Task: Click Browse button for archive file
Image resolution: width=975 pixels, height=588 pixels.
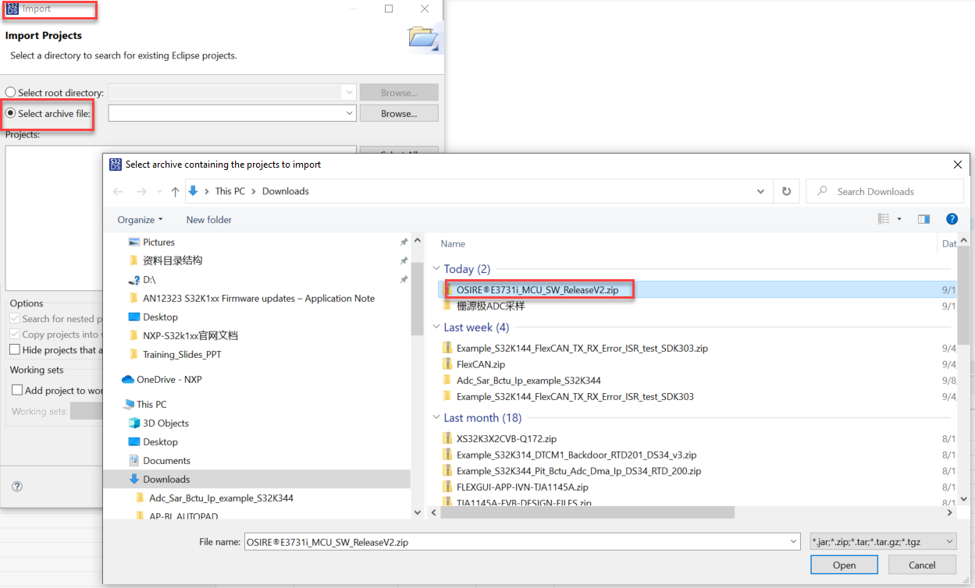Action: pos(399,114)
